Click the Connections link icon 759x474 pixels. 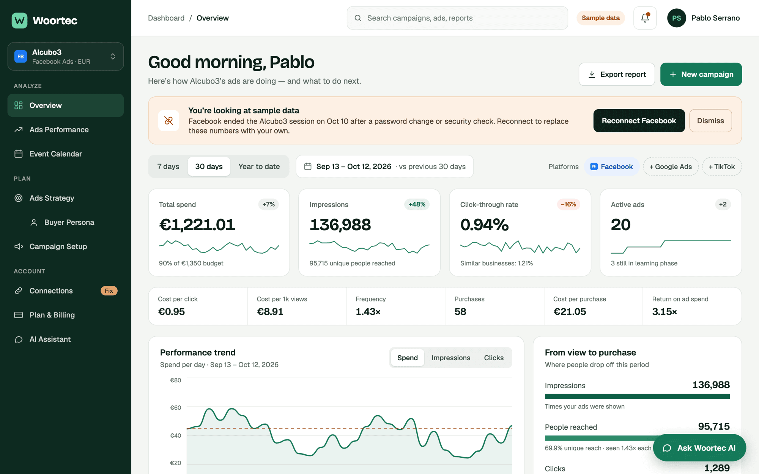(x=18, y=291)
